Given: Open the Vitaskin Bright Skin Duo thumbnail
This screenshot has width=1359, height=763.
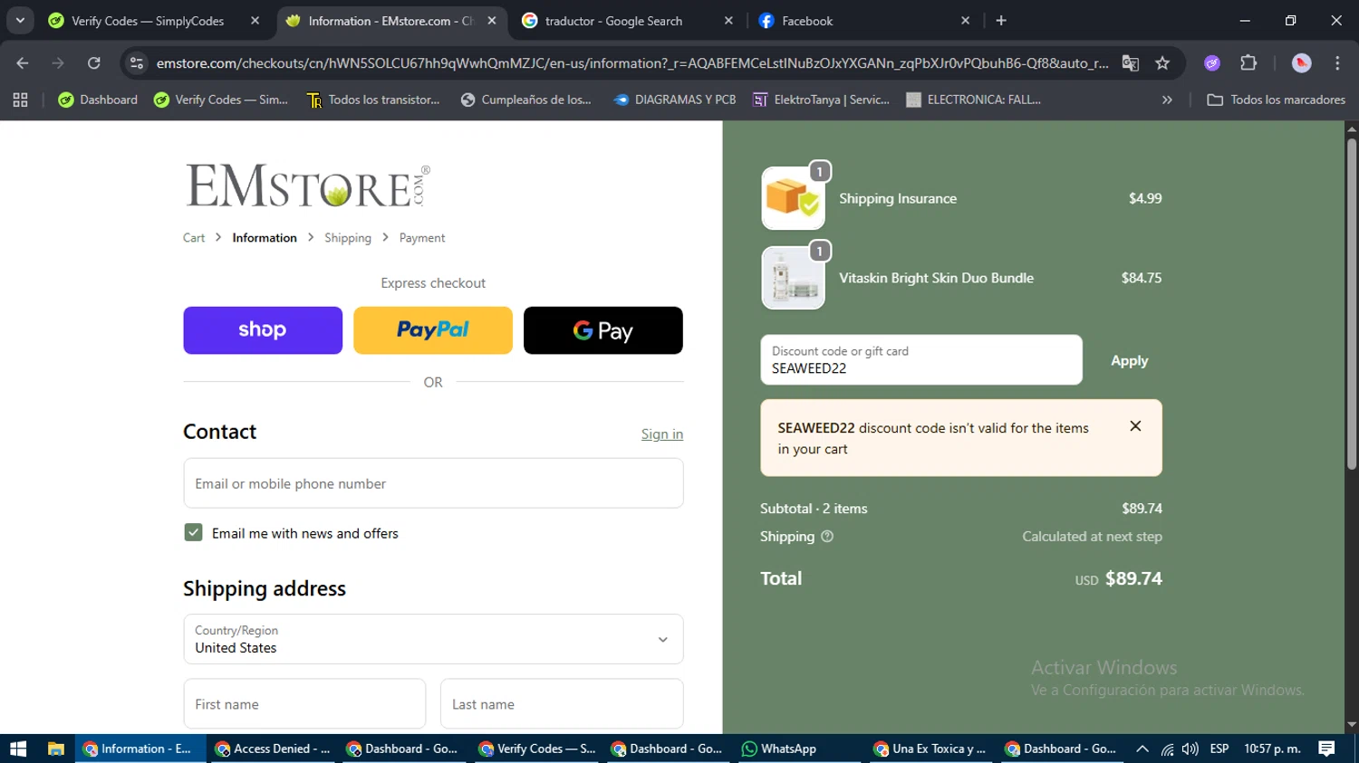Looking at the screenshot, I should click(x=793, y=278).
